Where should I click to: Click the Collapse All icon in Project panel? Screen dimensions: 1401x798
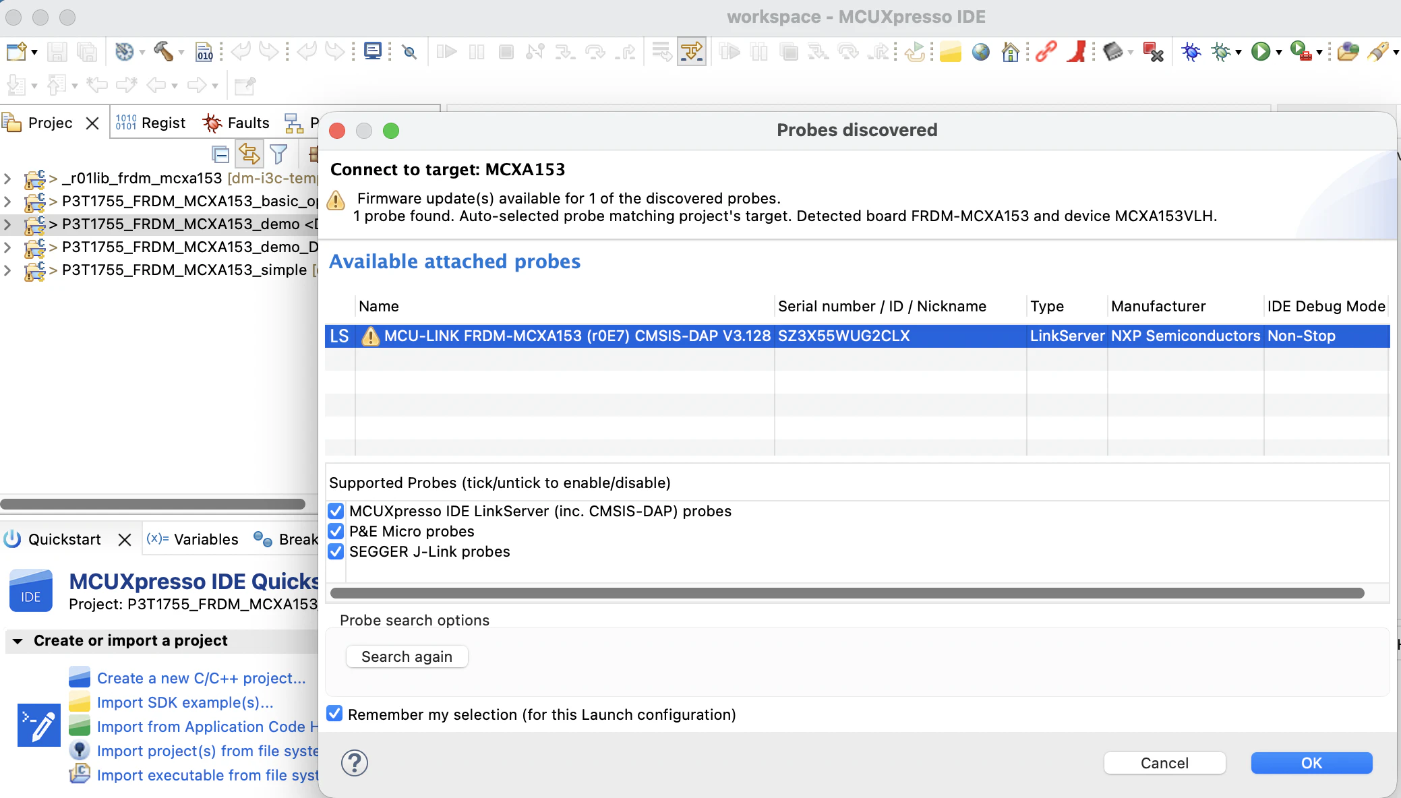pyautogui.click(x=220, y=154)
